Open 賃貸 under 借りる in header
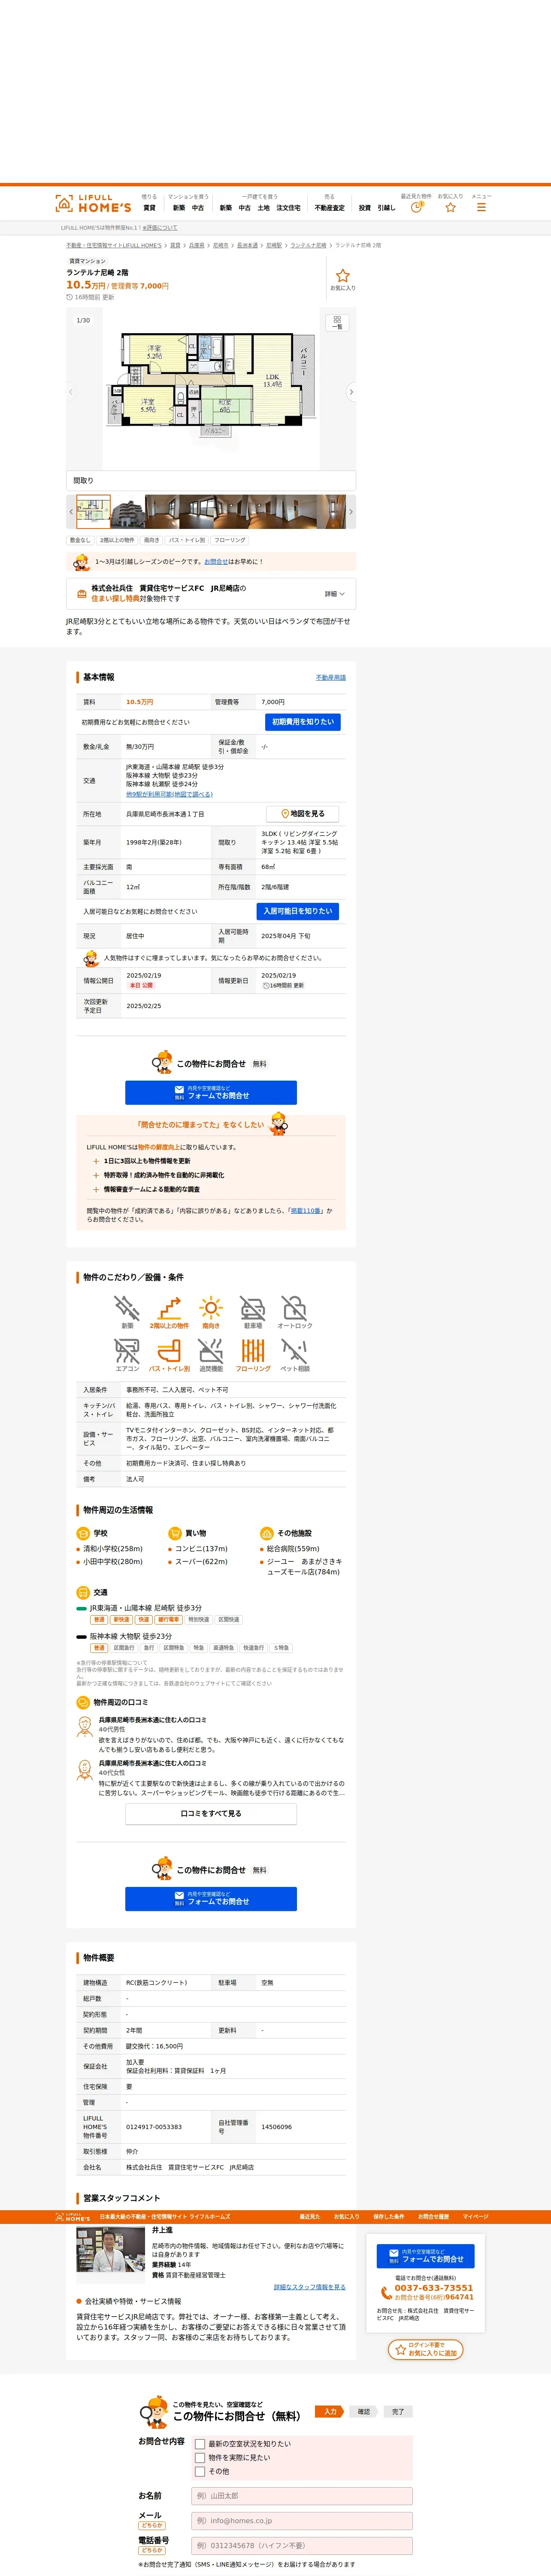The height and width of the screenshot is (2576, 551). (x=149, y=208)
